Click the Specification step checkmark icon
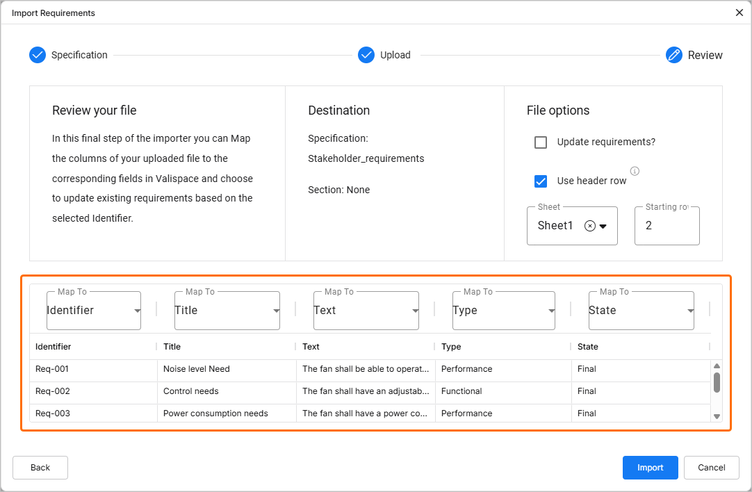The image size is (752, 492). coord(38,55)
